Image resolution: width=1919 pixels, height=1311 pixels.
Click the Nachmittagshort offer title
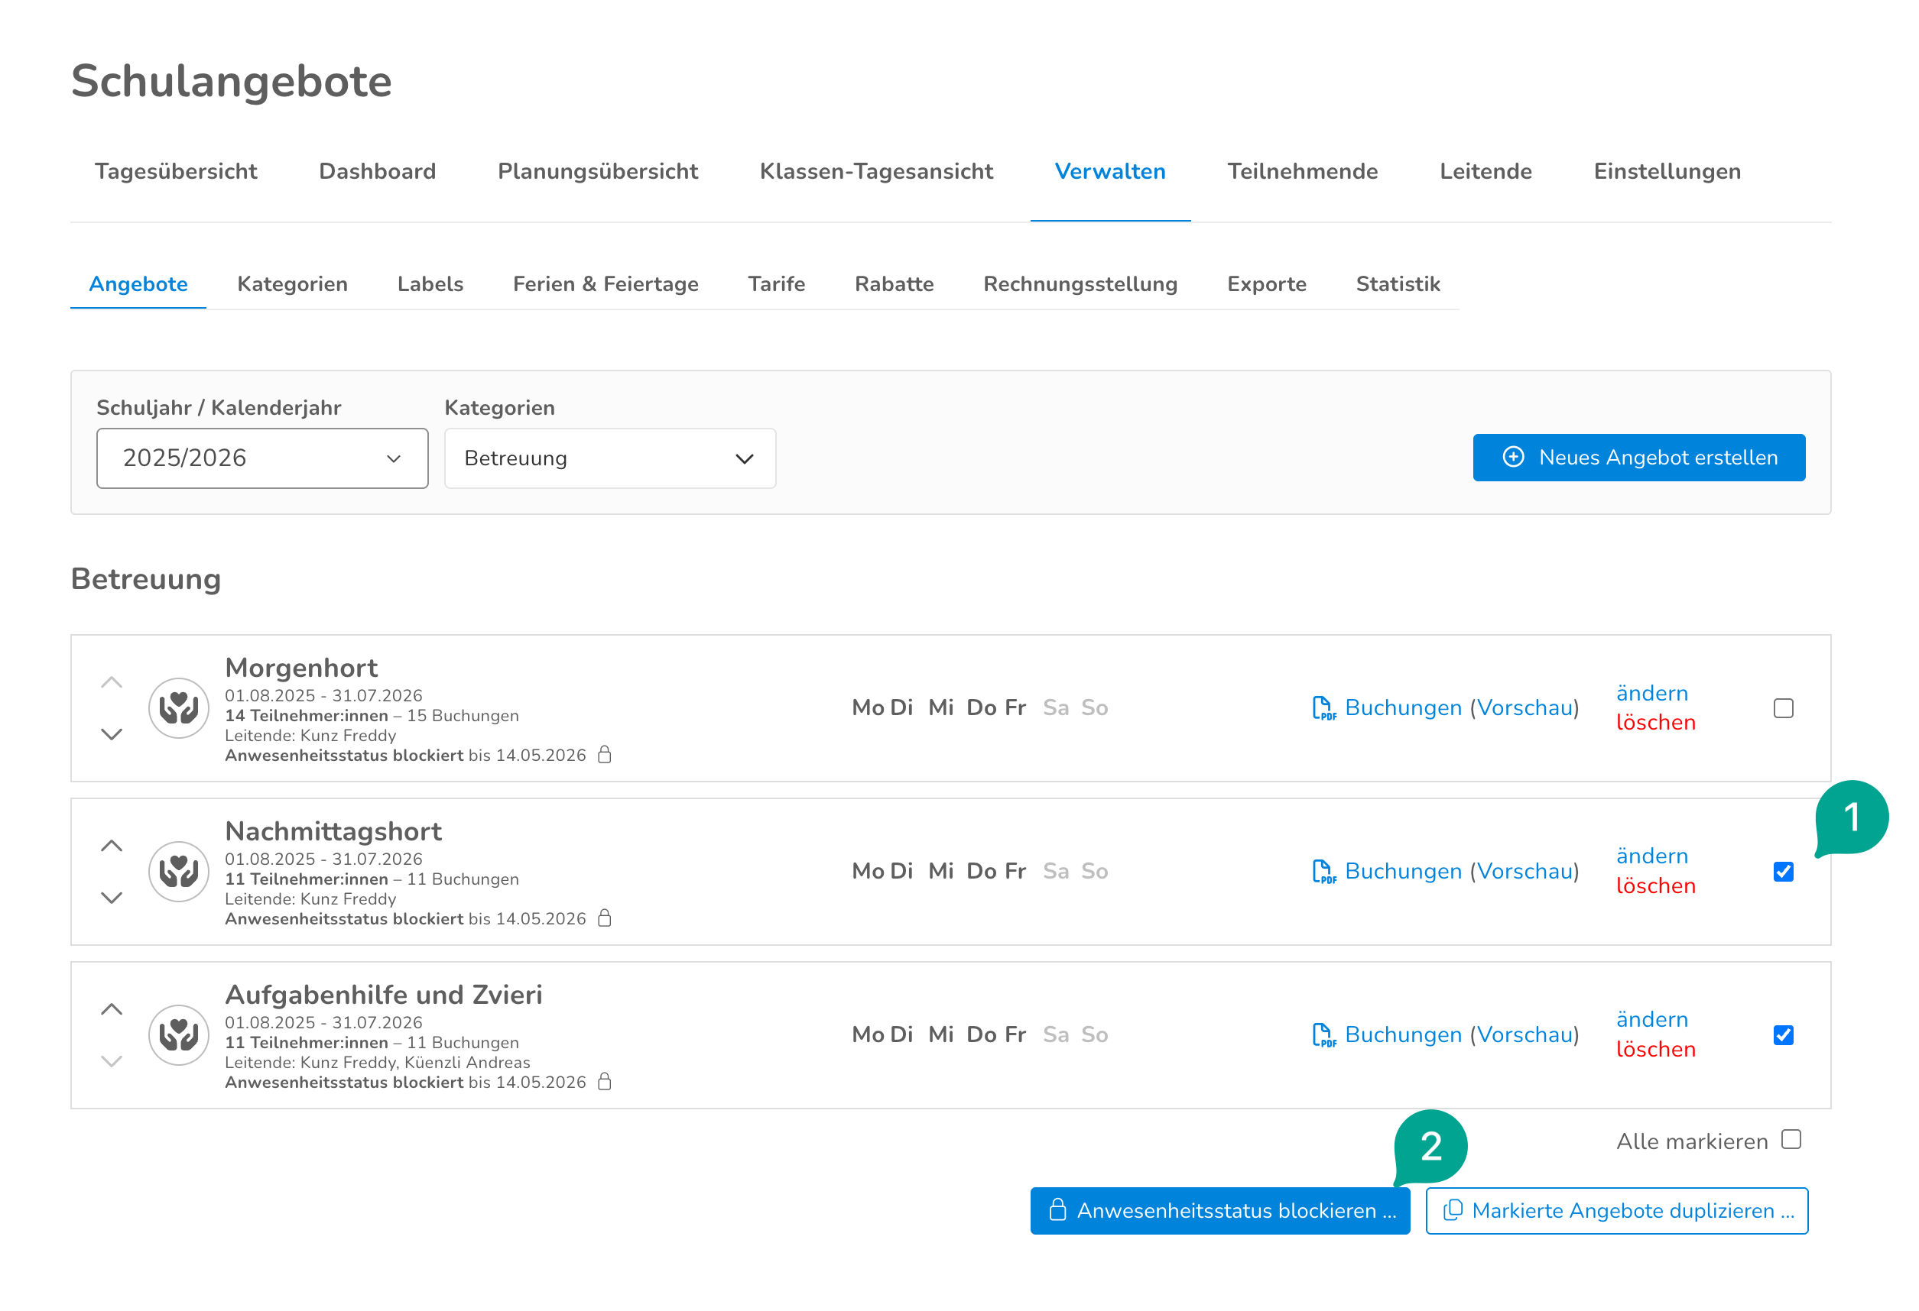coord(333,830)
